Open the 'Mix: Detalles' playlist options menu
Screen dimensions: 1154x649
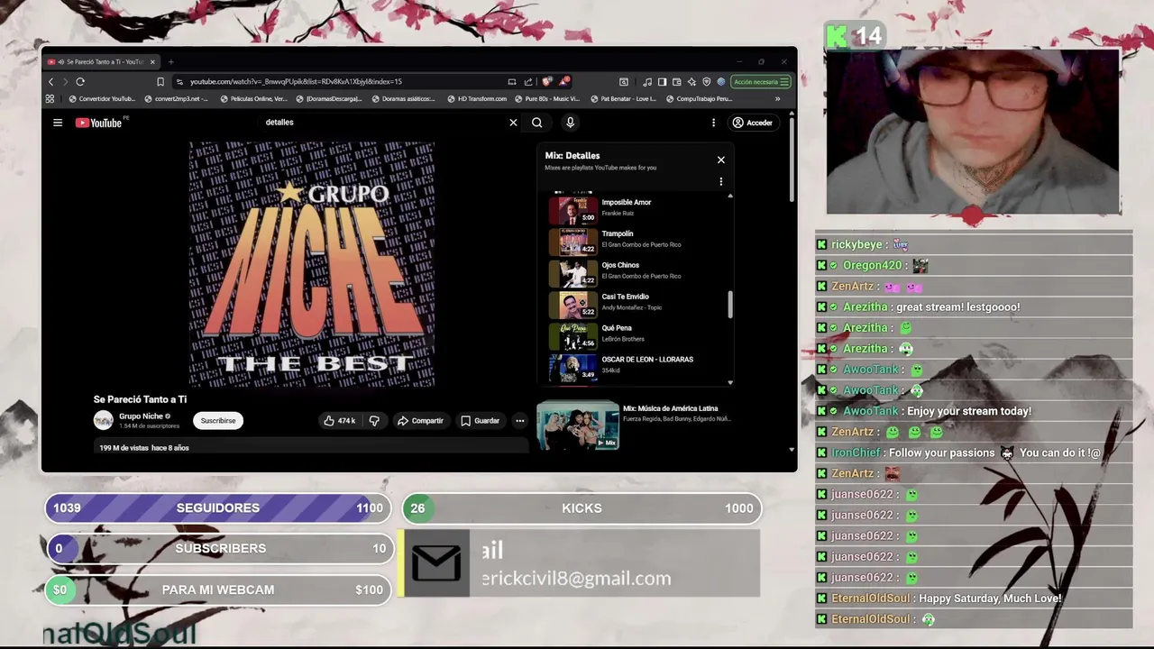coord(721,181)
